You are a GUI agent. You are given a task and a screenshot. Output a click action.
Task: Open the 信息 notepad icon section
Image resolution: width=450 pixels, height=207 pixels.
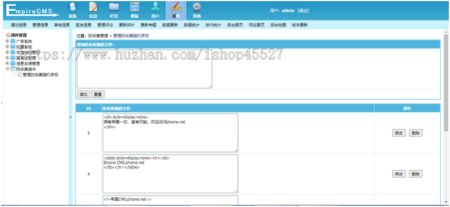[x=93, y=10]
